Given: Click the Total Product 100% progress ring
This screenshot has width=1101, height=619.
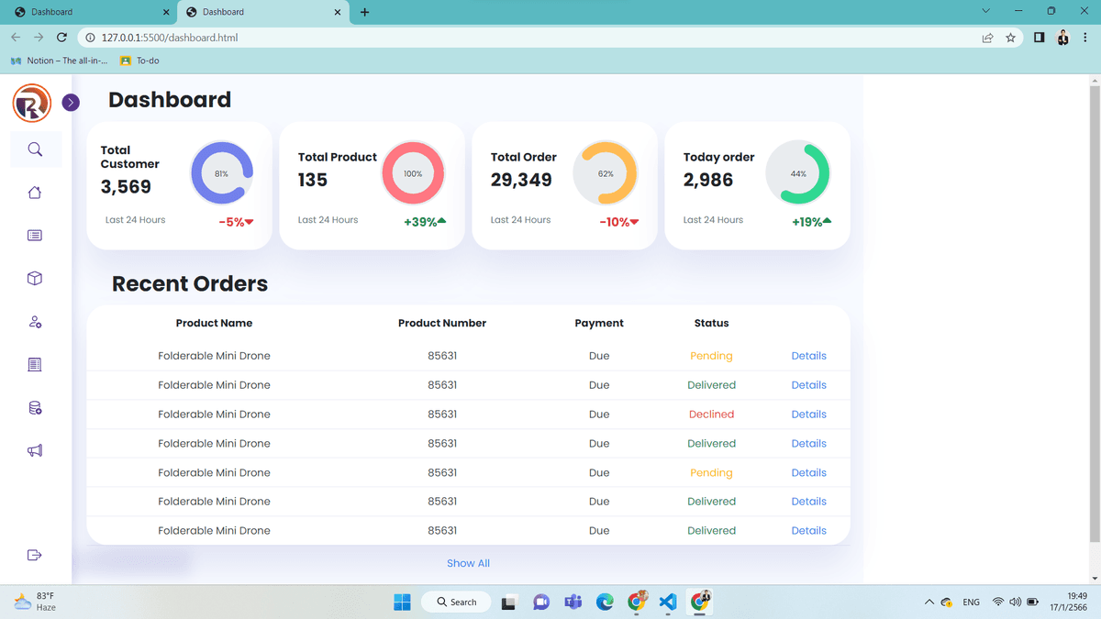Looking at the screenshot, I should tap(413, 173).
